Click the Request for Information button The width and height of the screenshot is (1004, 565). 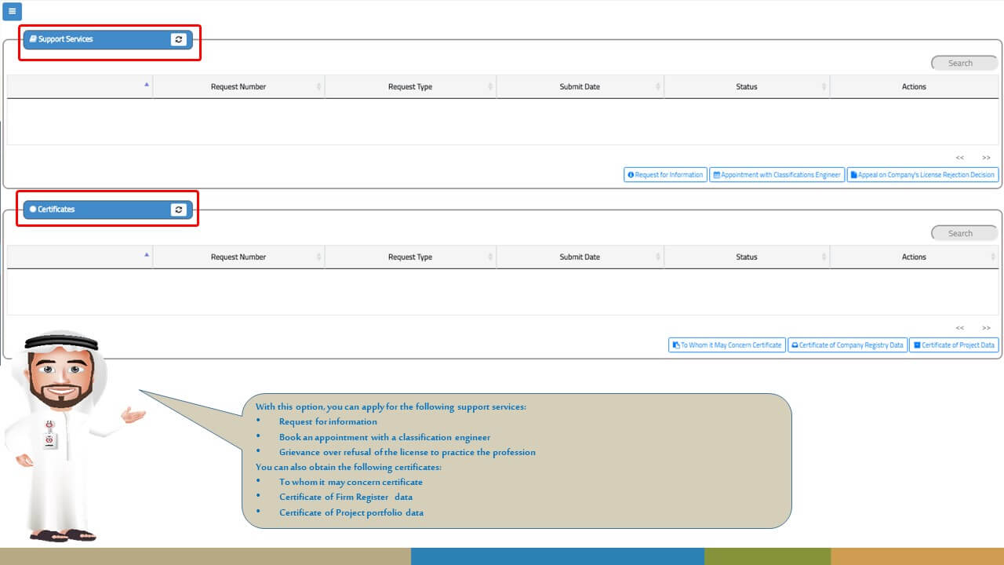(665, 175)
